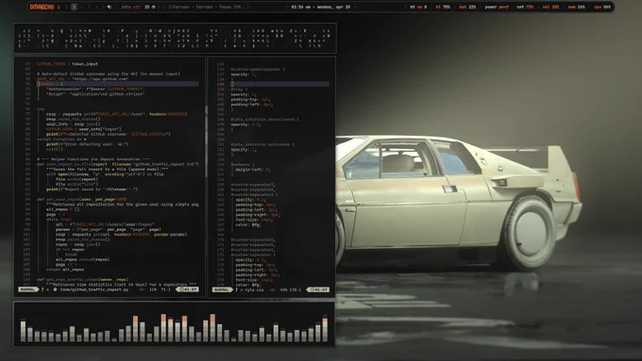
Task: Click the python file icon in left statusline
Action: pos(56,289)
